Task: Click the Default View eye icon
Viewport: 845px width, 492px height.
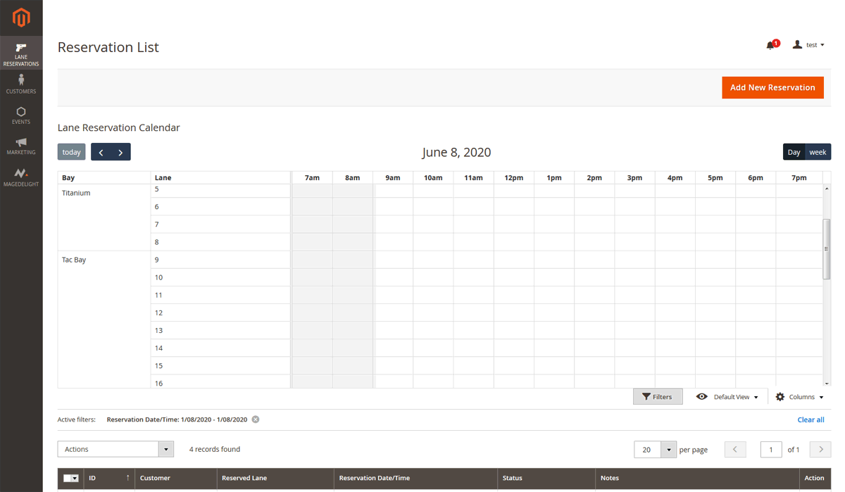Action: (x=701, y=396)
